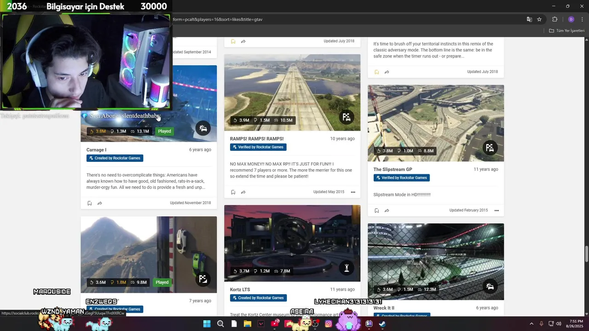Share The Slipstream GP job
Screen dimensions: 589x331
387,211
